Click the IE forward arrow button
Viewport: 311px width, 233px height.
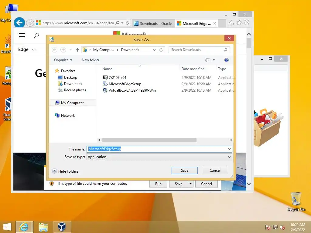(30, 23)
